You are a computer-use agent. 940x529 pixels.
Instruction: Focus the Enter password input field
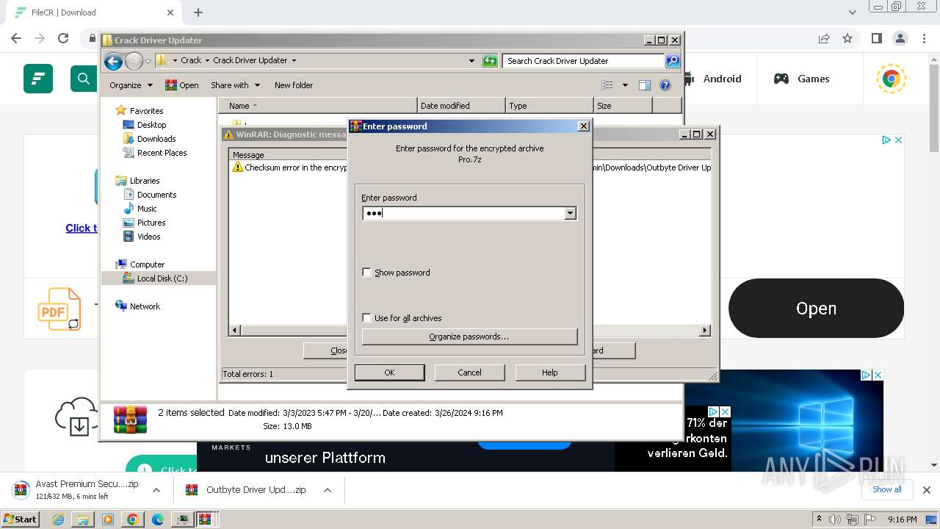coord(463,213)
